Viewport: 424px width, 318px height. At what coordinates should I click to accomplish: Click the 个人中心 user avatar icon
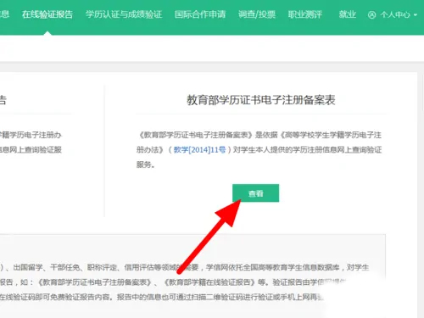point(371,14)
